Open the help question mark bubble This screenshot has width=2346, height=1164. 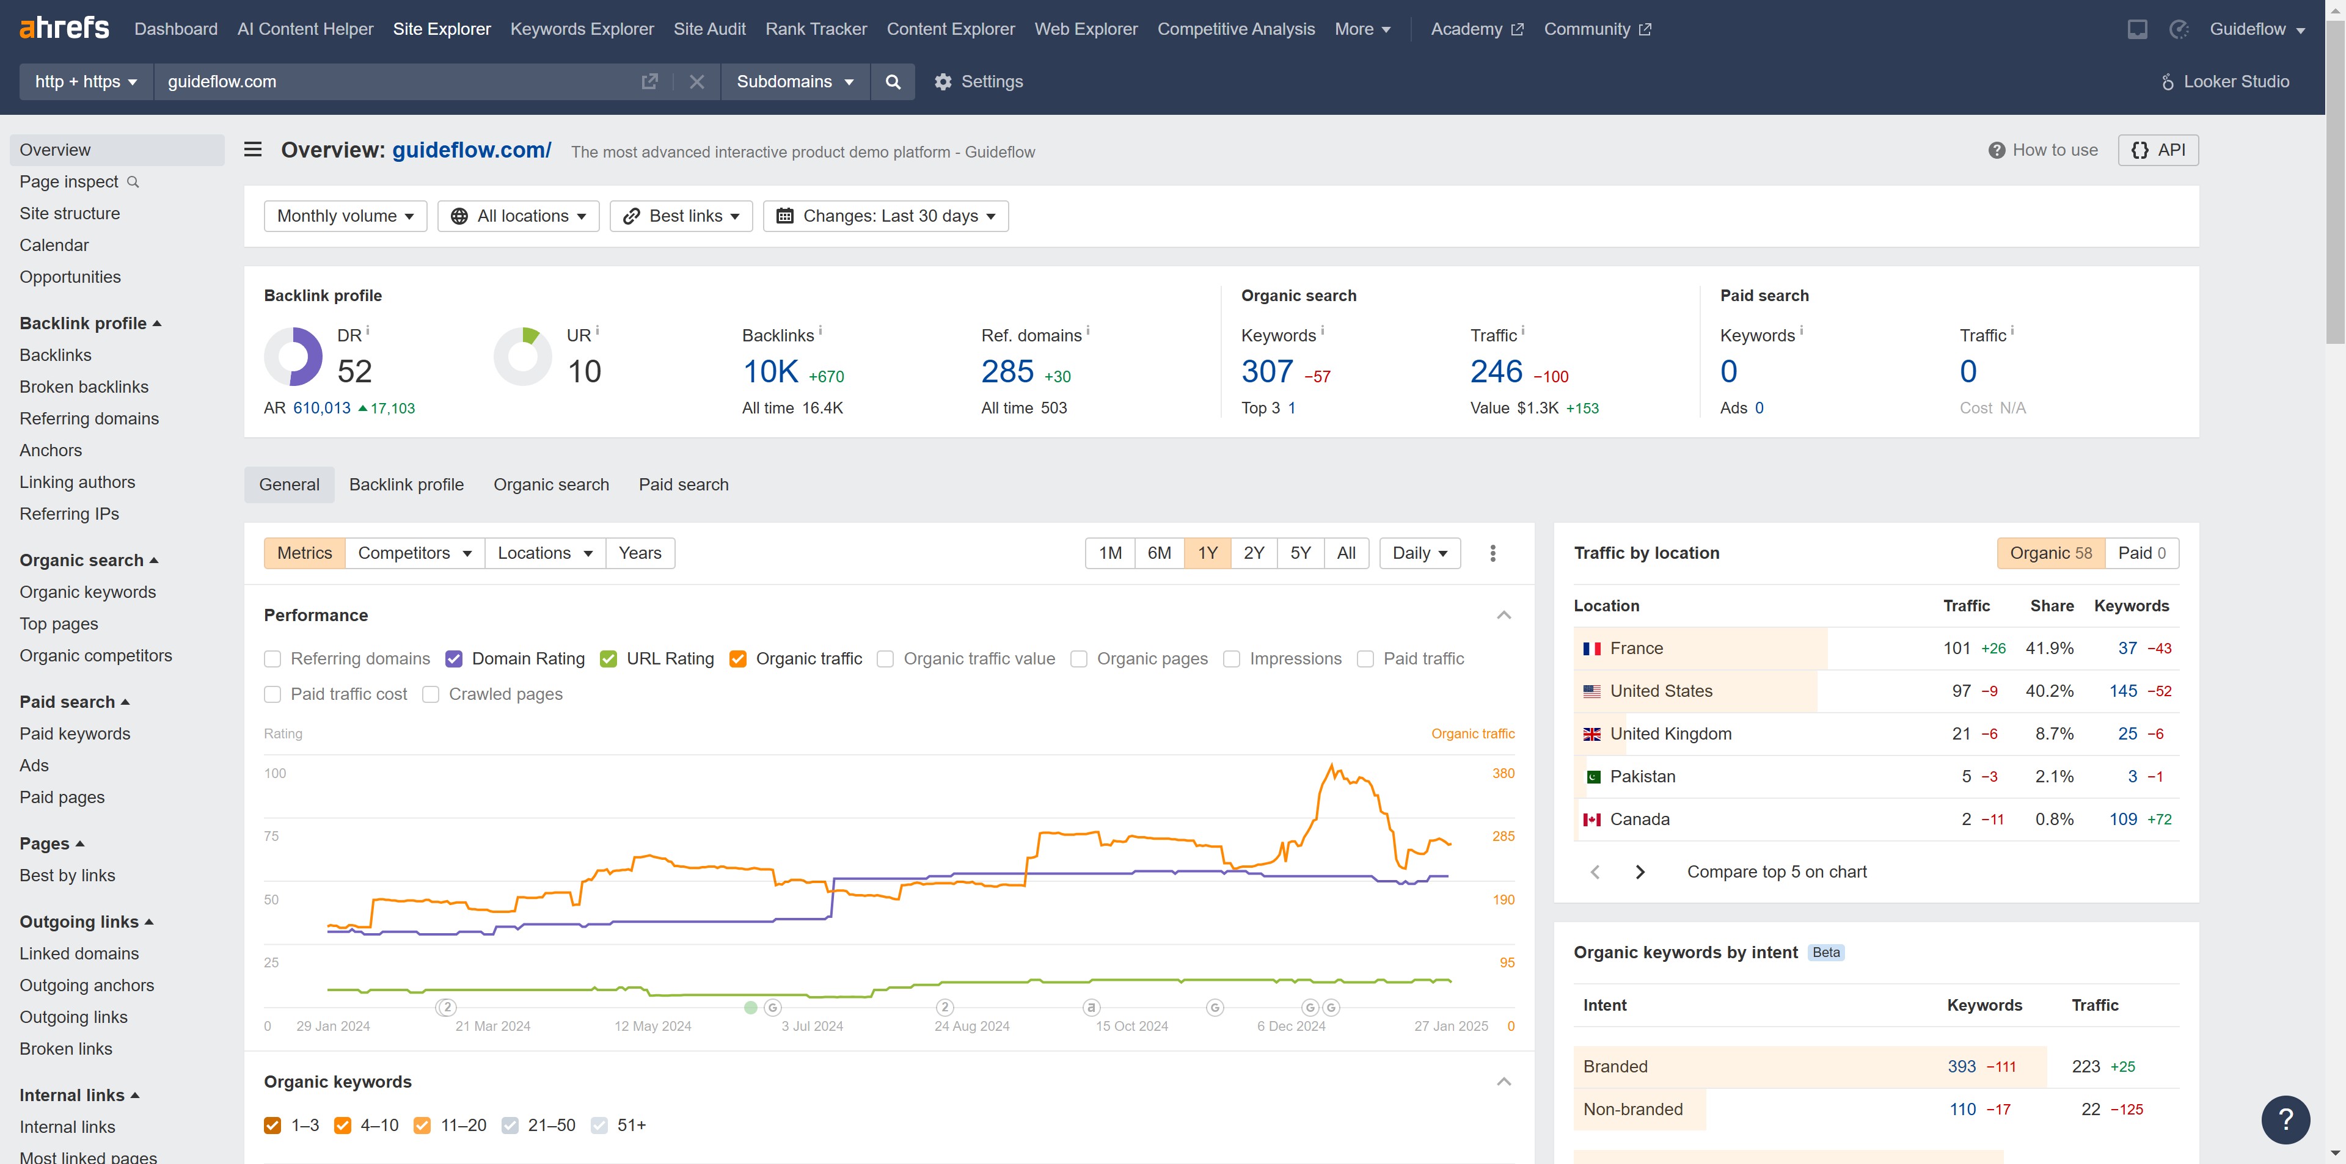coord(2285,1119)
